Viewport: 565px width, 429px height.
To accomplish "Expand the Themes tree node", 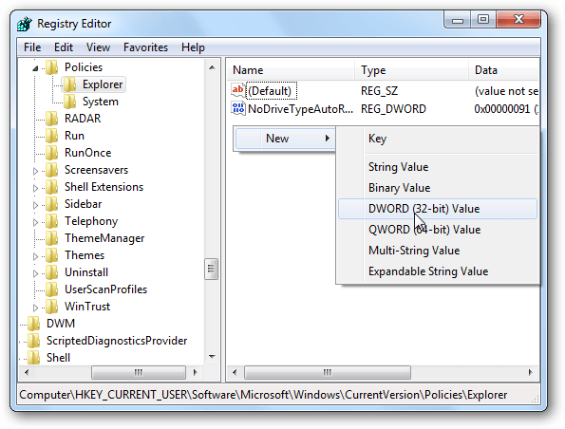I will click(x=35, y=256).
